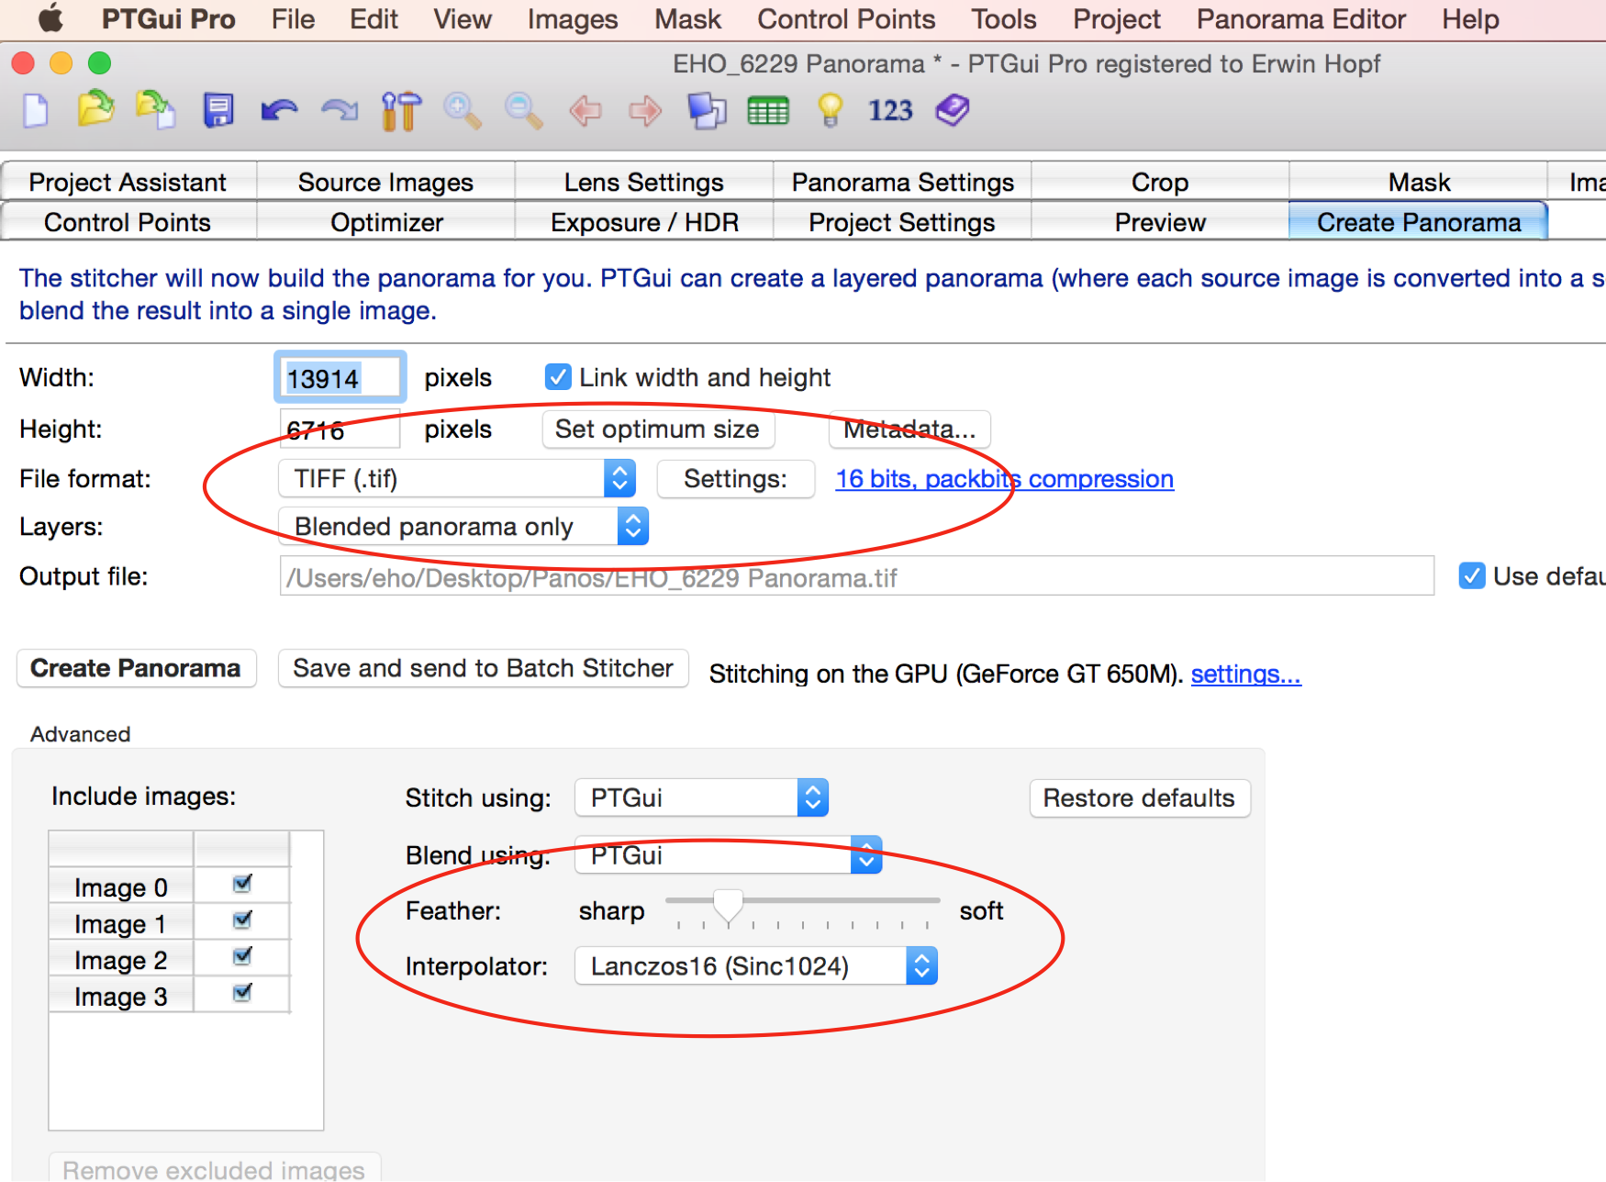
Task: Switch to the Exposure / HDR tab
Action: (644, 222)
